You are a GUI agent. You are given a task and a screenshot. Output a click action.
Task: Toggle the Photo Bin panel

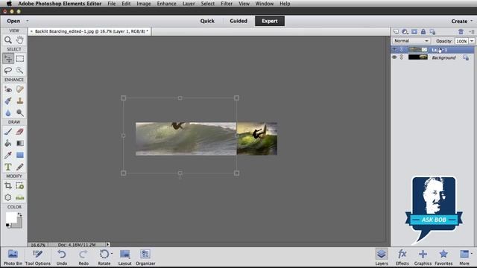[x=13, y=257]
